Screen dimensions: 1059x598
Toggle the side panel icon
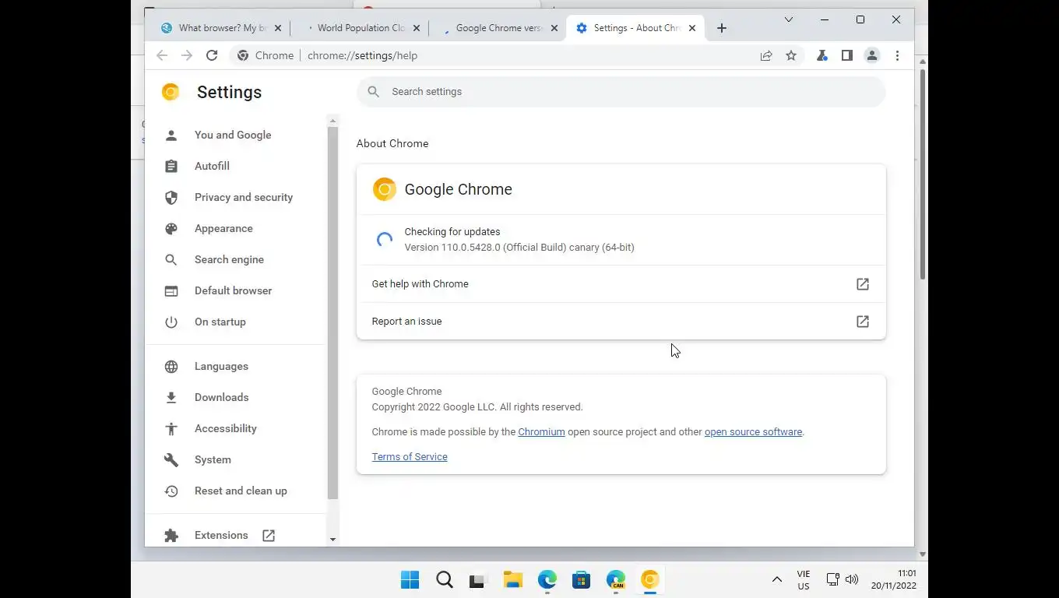(x=847, y=55)
